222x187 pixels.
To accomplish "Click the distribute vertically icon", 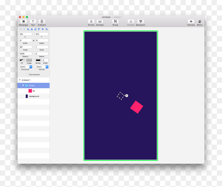I will click(24, 29).
